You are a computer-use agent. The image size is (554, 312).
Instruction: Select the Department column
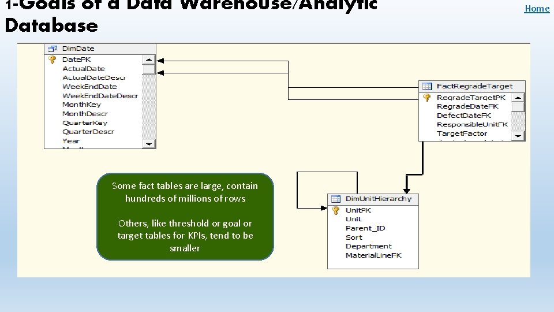tap(369, 246)
